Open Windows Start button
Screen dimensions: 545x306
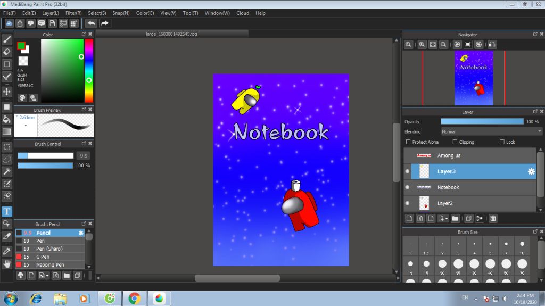11,299
